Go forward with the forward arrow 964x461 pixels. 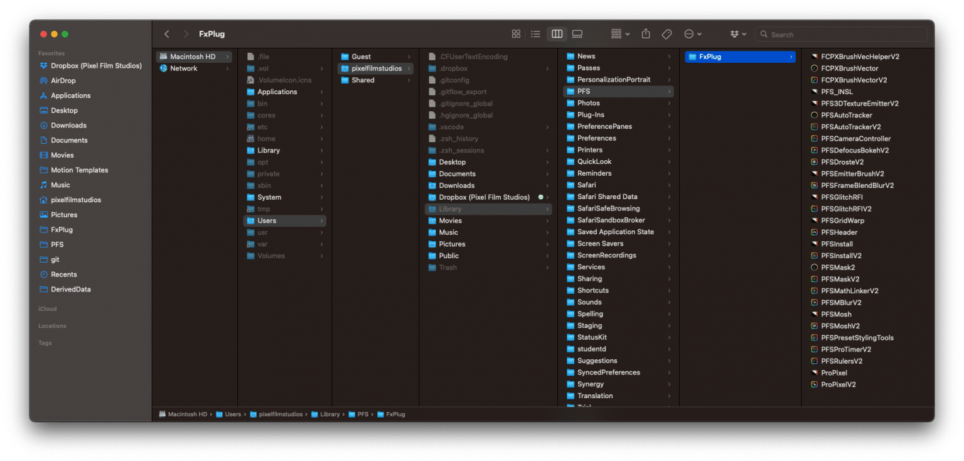coord(186,34)
